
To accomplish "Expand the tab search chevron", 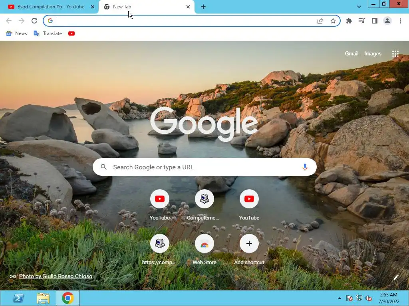I will click(x=359, y=7).
